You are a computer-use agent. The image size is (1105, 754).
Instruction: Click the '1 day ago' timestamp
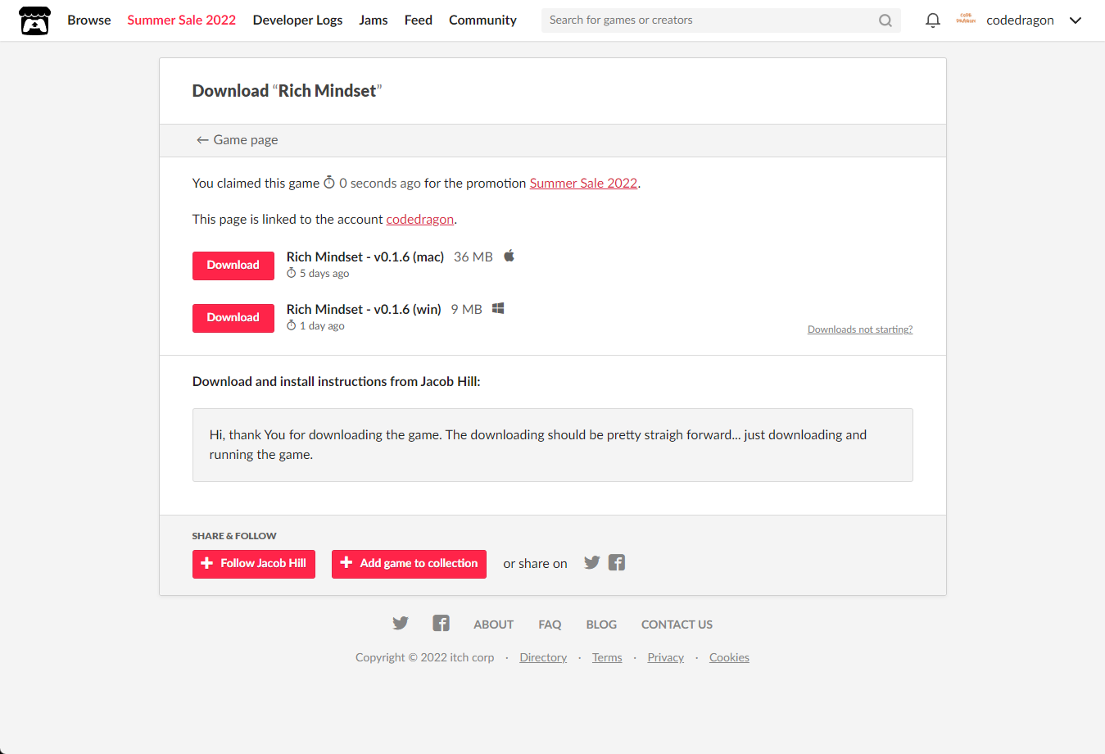coord(315,326)
